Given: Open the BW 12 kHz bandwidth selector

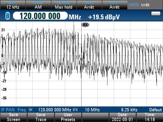Looking at the screenshot, I should click(12, 5).
